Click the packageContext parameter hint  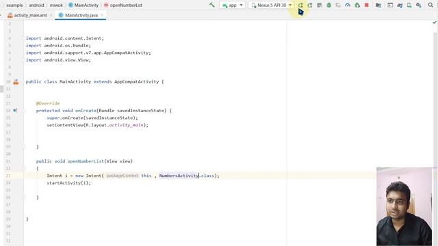coord(123,176)
